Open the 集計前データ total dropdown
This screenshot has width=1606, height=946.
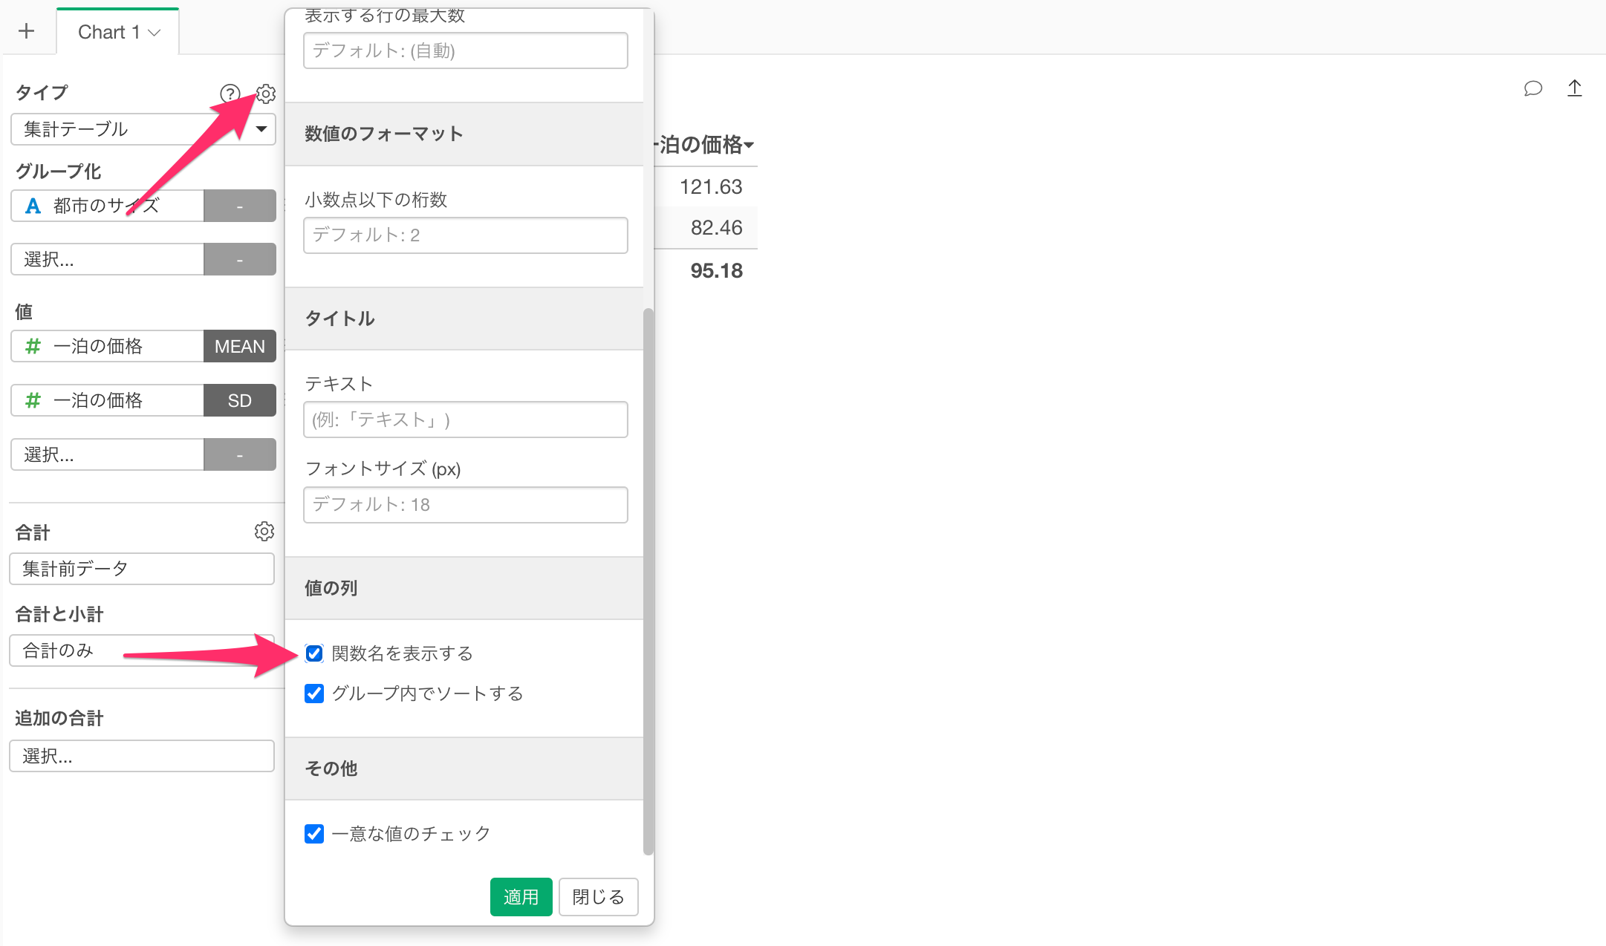141,569
